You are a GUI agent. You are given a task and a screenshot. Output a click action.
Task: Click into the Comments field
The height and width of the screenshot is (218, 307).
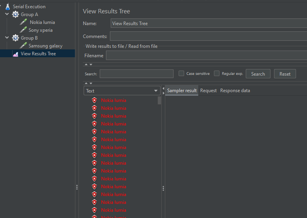208,36
